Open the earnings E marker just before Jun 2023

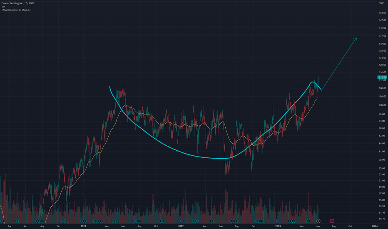click(x=308, y=221)
